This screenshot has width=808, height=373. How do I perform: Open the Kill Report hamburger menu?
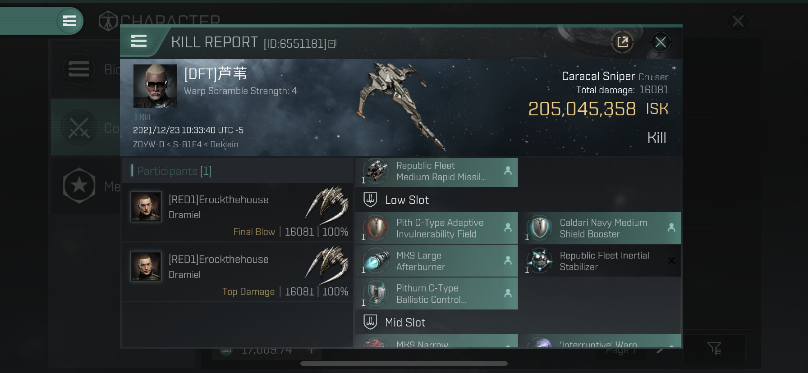point(139,41)
